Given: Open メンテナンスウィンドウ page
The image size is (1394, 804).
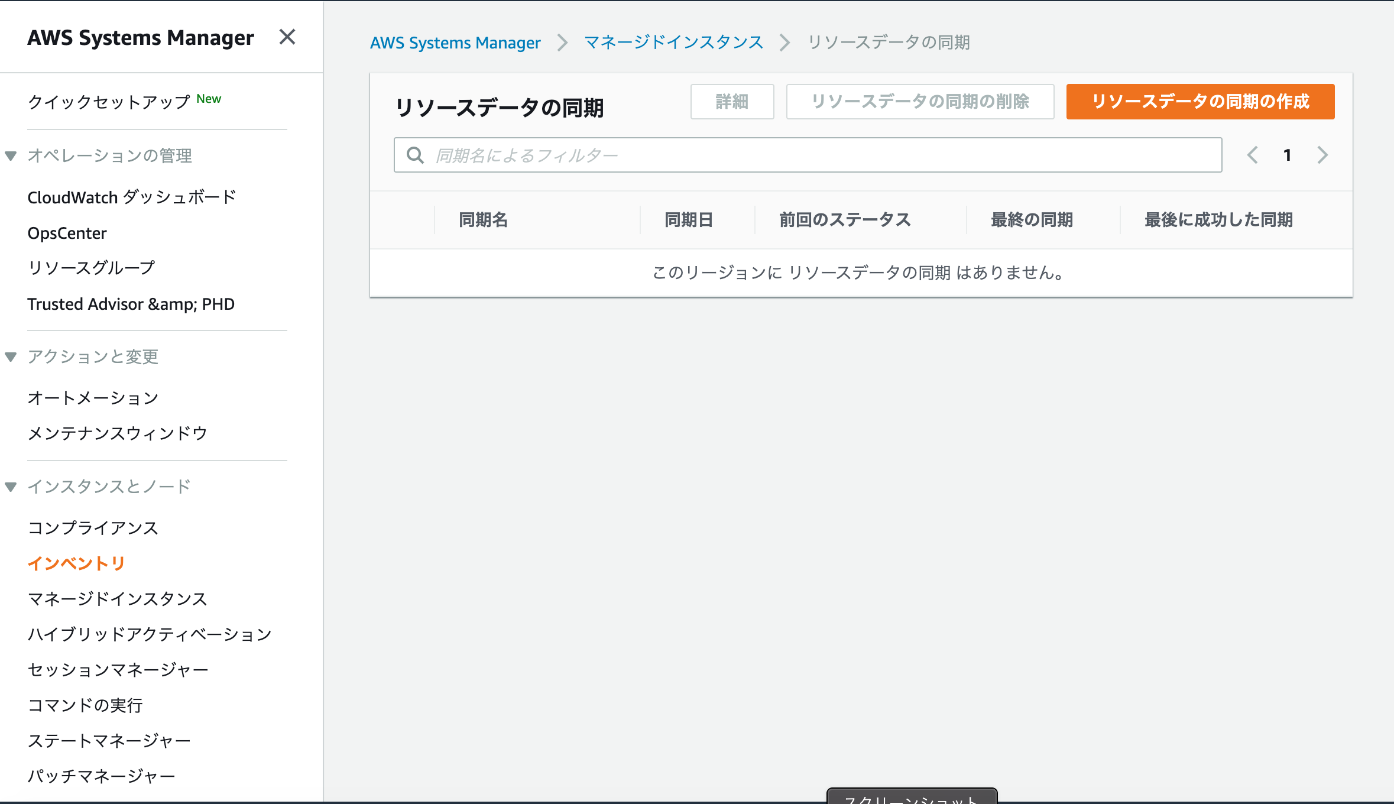Looking at the screenshot, I should coord(118,433).
